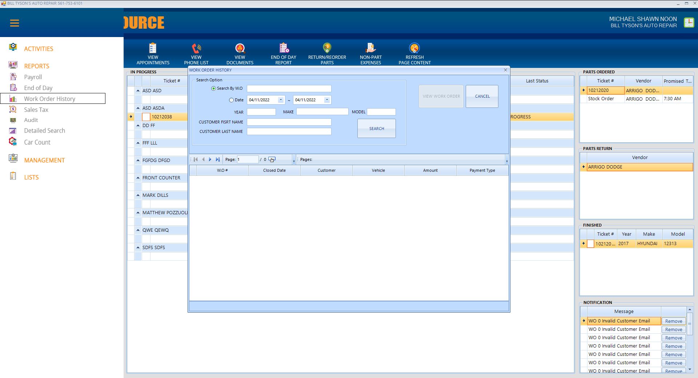Viewport: 698px width, 378px height.
Task: Open View Documents from toolbar
Action: tap(240, 48)
